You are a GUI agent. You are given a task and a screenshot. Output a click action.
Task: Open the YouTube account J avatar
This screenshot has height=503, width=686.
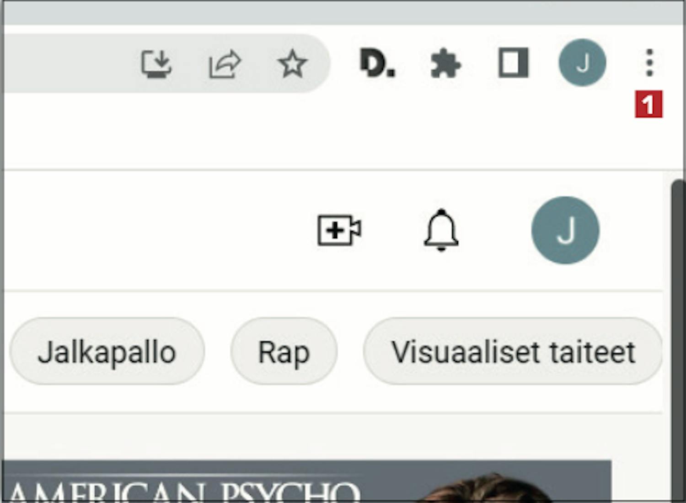[x=565, y=230]
